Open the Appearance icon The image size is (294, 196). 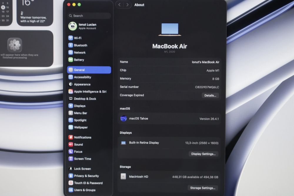tap(71, 84)
